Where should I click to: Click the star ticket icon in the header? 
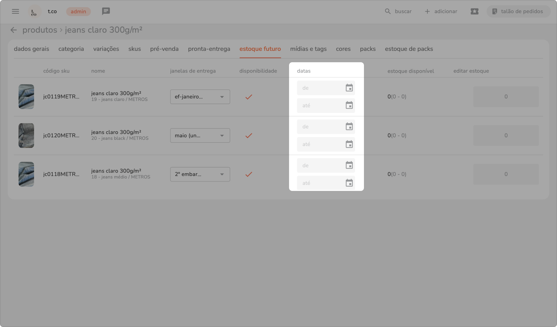pyautogui.click(x=474, y=11)
